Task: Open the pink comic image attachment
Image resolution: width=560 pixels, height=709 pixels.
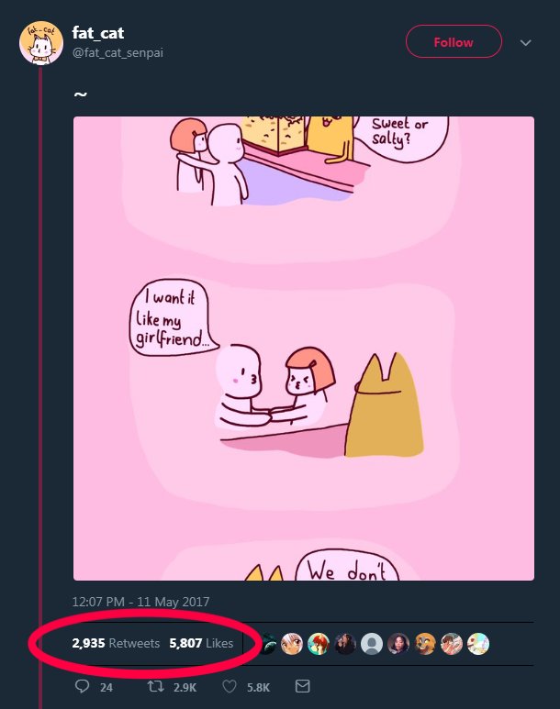Action: point(304,349)
